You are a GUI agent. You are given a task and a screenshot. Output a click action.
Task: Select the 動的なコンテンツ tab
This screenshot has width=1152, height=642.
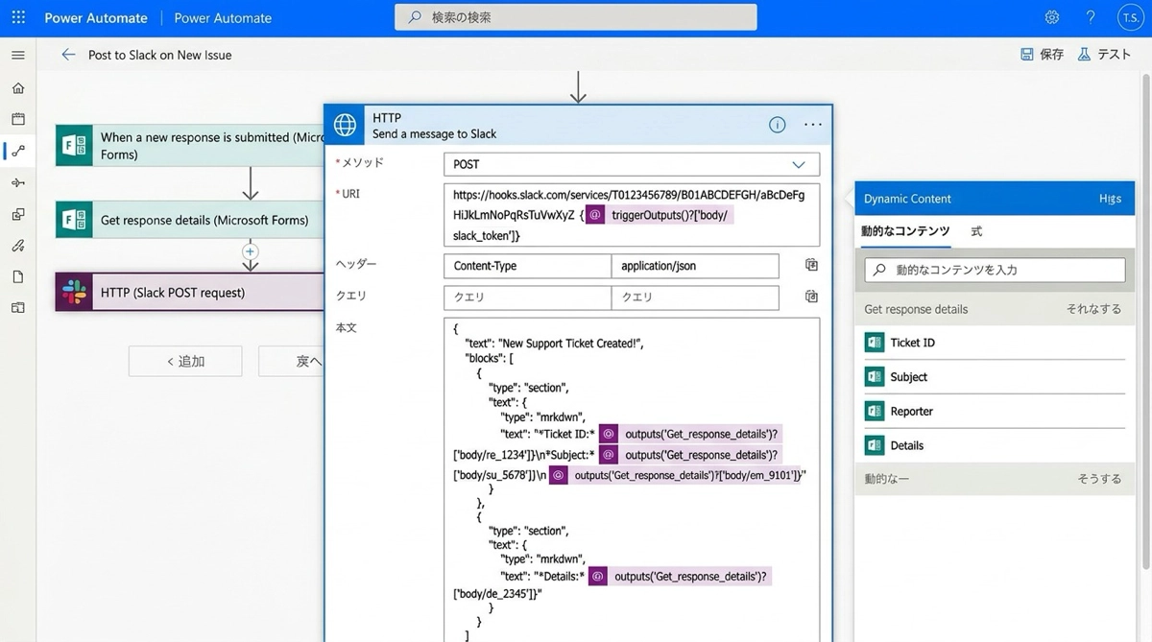point(905,231)
